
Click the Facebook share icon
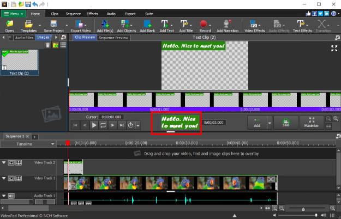[x=314, y=14]
